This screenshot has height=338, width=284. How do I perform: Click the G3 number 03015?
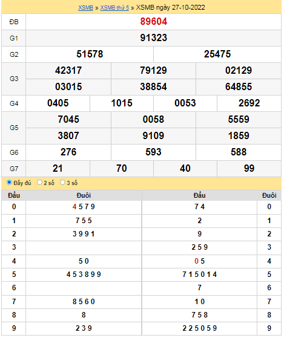pyautogui.click(x=68, y=86)
